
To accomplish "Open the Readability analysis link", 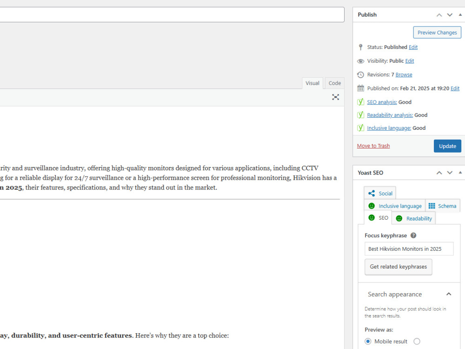I will click(x=390, y=115).
